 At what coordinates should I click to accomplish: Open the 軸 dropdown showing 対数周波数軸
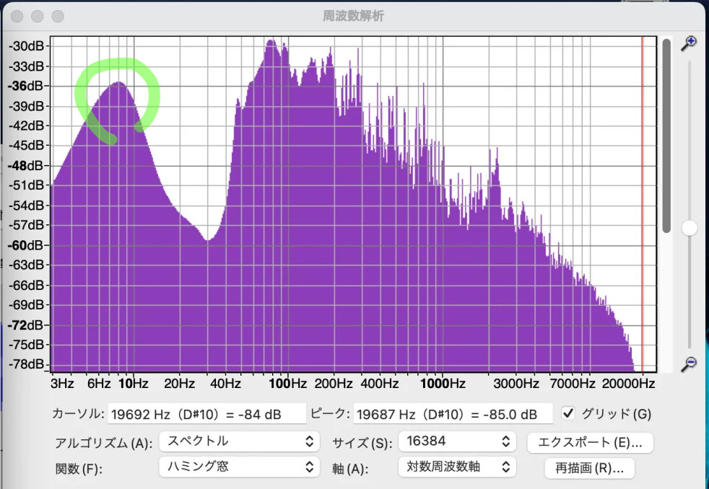click(x=456, y=467)
